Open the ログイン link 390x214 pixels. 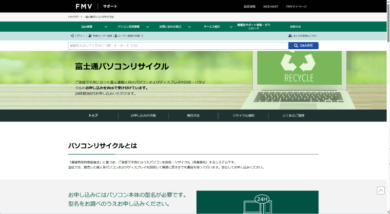[79, 36]
